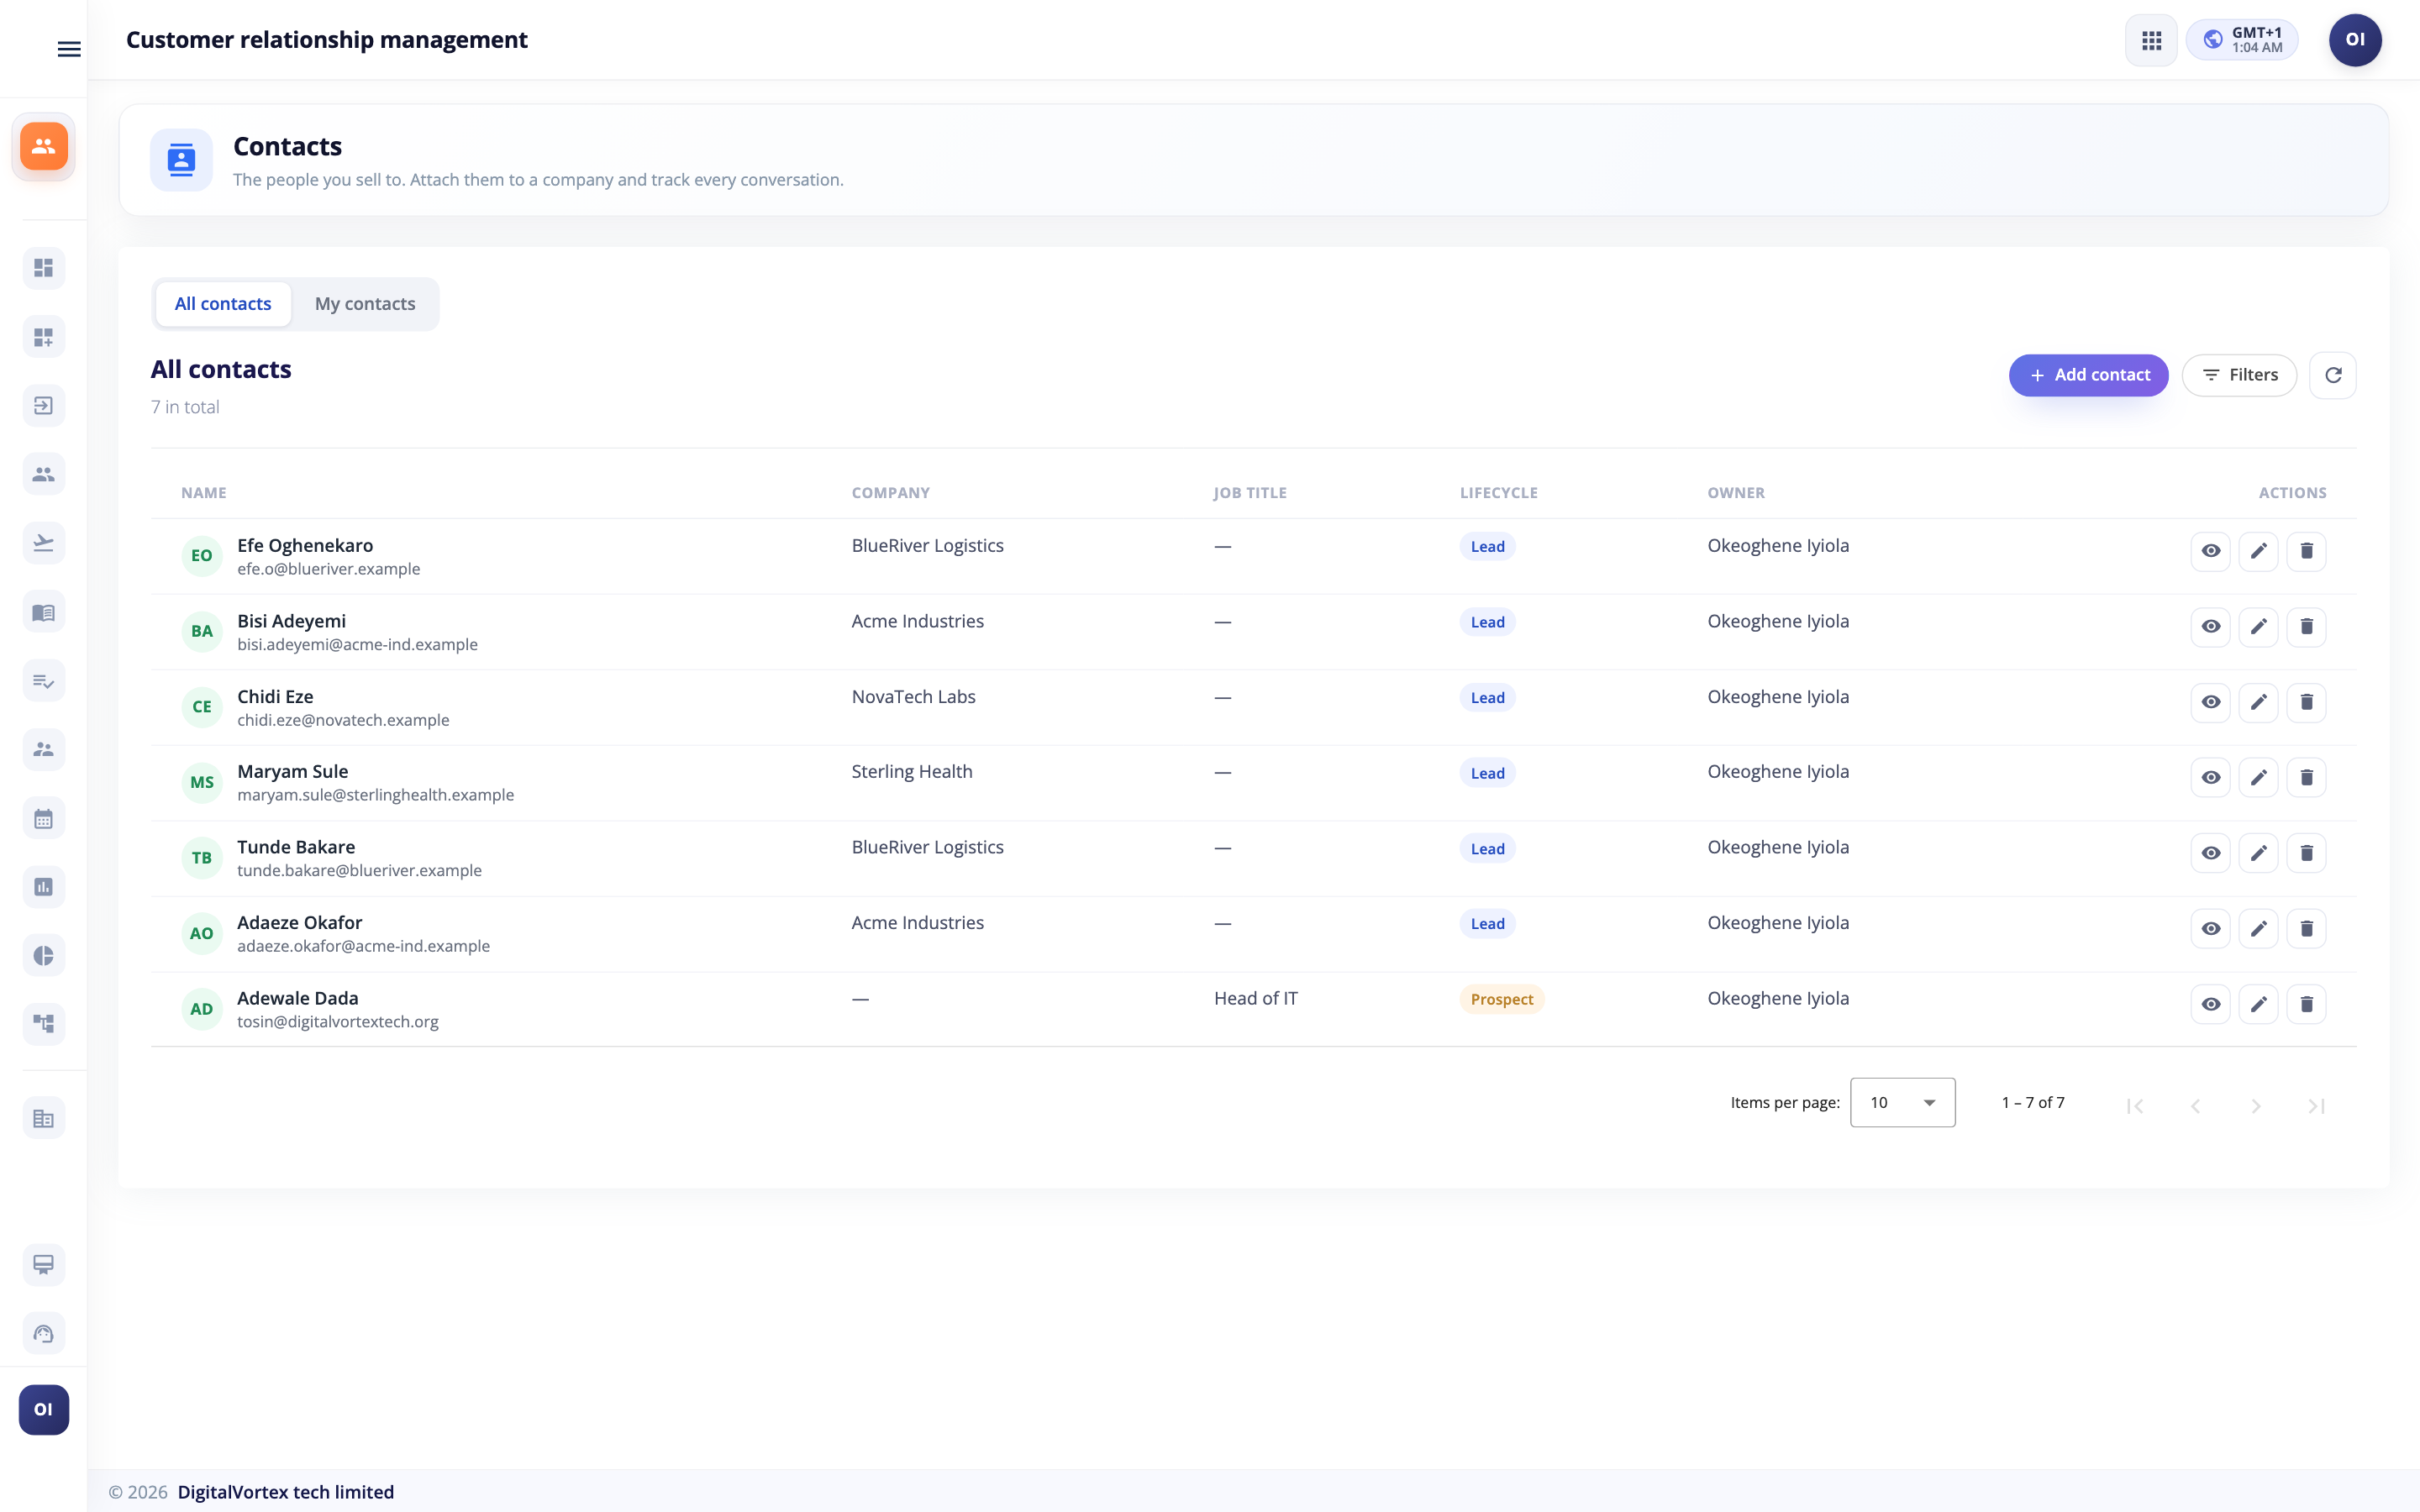Refresh the contacts list
This screenshot has width=2420, height=1512.
(x=2333, y=375)
